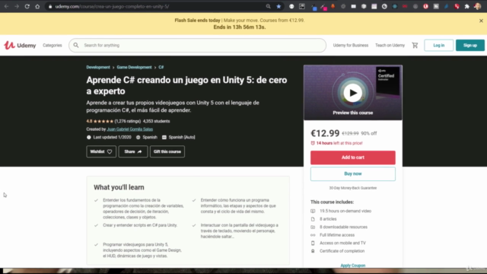Image resolution: width=487 pixels, height=274 pixels.
Task: Click the search magnifier icon in Udemy
Action: [76, 46]
